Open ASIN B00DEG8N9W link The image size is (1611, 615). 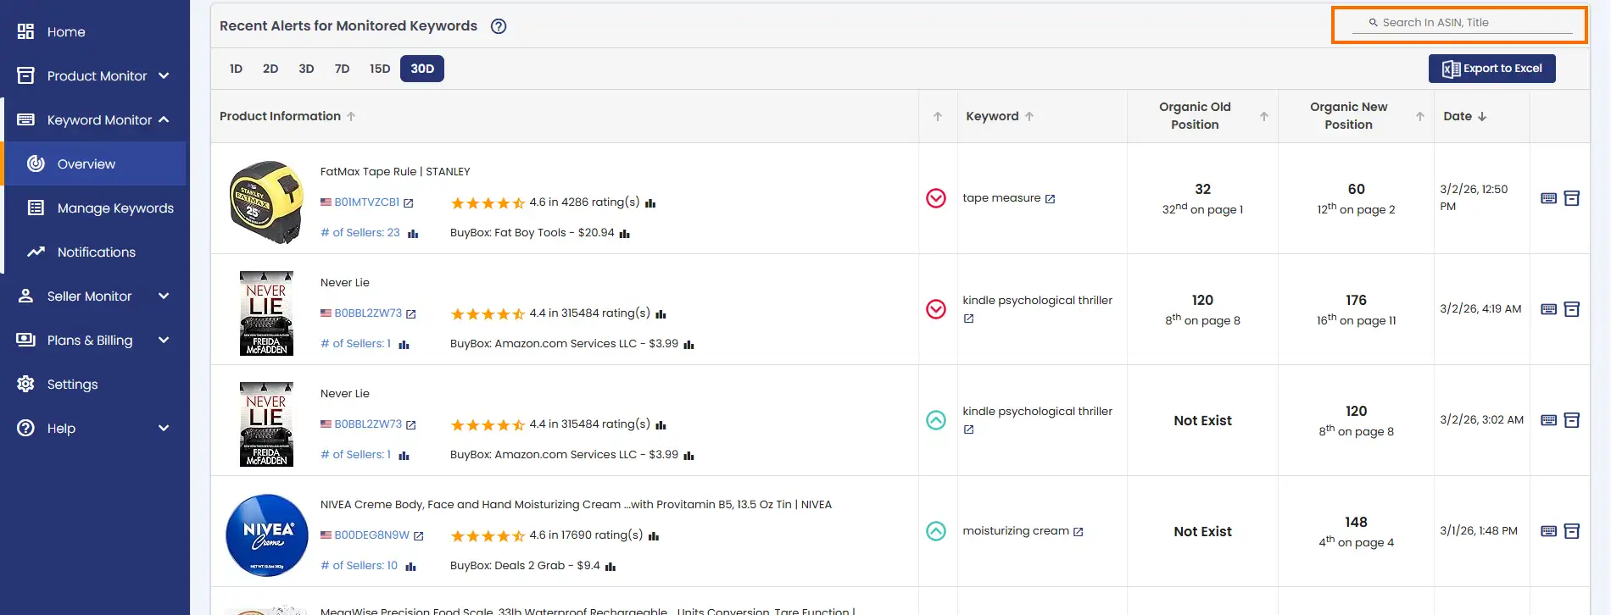[371, 535]
